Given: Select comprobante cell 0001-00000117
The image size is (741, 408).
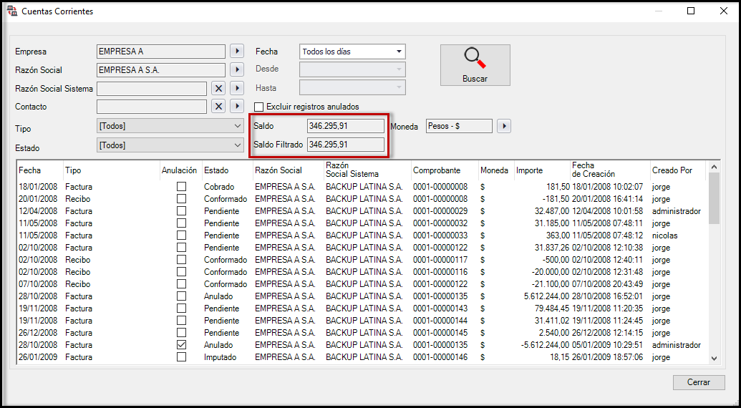Looking at the screenshot, I should 440,260.
